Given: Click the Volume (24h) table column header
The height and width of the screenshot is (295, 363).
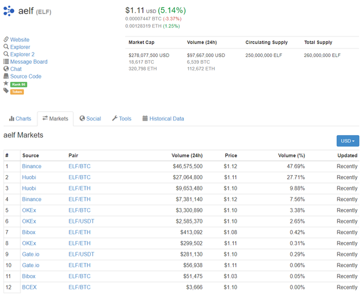Looking at the screenshot, I should pyautogui.click(x=187, y=155).
